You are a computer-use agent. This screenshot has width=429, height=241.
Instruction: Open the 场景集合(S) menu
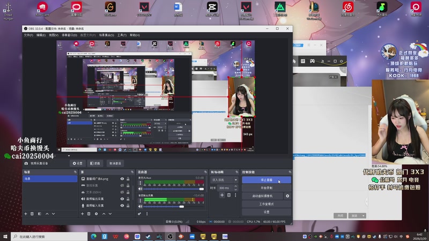pyautogui.click(x=106, y=35)
